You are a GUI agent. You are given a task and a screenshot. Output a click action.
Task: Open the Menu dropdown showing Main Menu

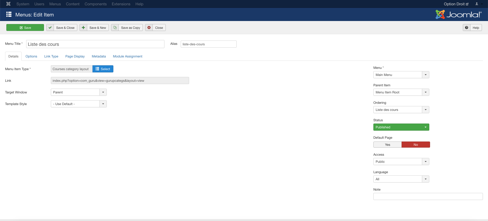point(401,75)
